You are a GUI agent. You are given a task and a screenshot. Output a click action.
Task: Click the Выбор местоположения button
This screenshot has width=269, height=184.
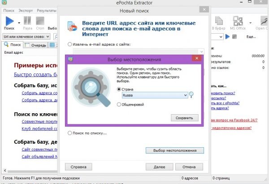pyautogui.click(x=175, y=150)
